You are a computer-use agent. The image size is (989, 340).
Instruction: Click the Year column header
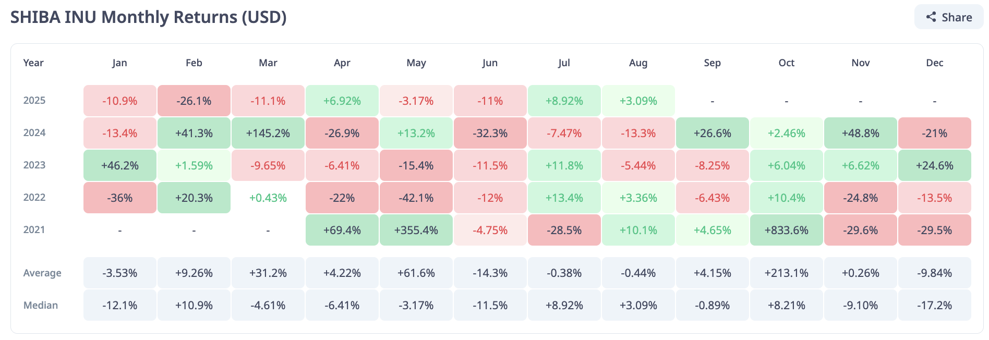(x=33, y=63)
